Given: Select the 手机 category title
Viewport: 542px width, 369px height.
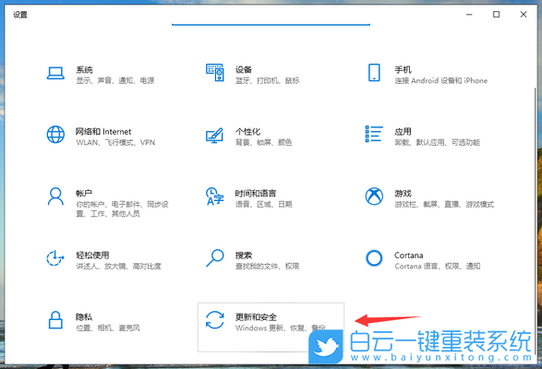Looking at the screenshot, I should pos(403,69).
